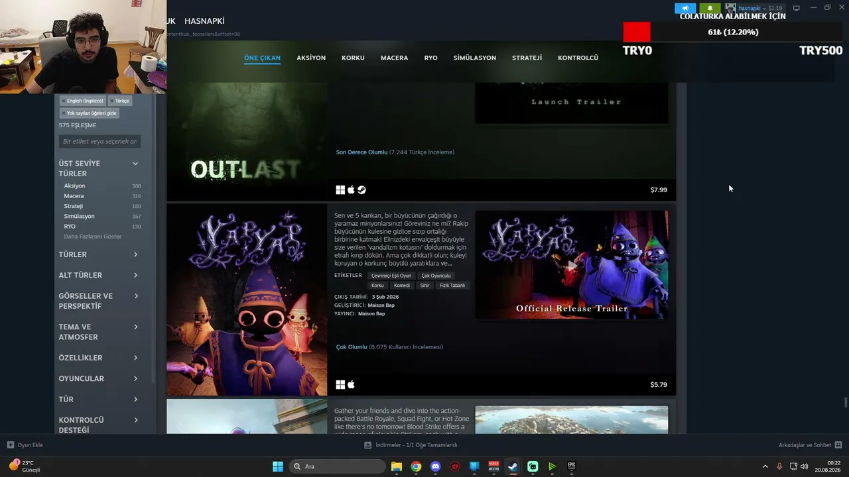The width and height of the screenshot is (849, 477).
Task: Launch Google Chrome from the taskbar
Action: [x=416, y=466]
